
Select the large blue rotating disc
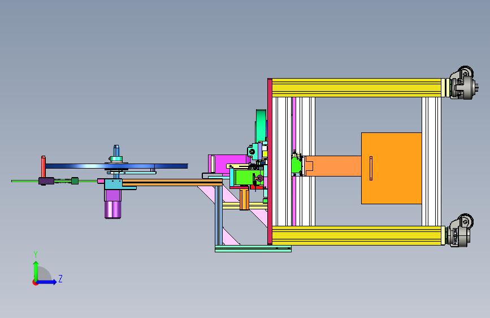point(116,166)
